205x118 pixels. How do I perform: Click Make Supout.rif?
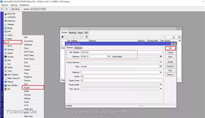13,78
